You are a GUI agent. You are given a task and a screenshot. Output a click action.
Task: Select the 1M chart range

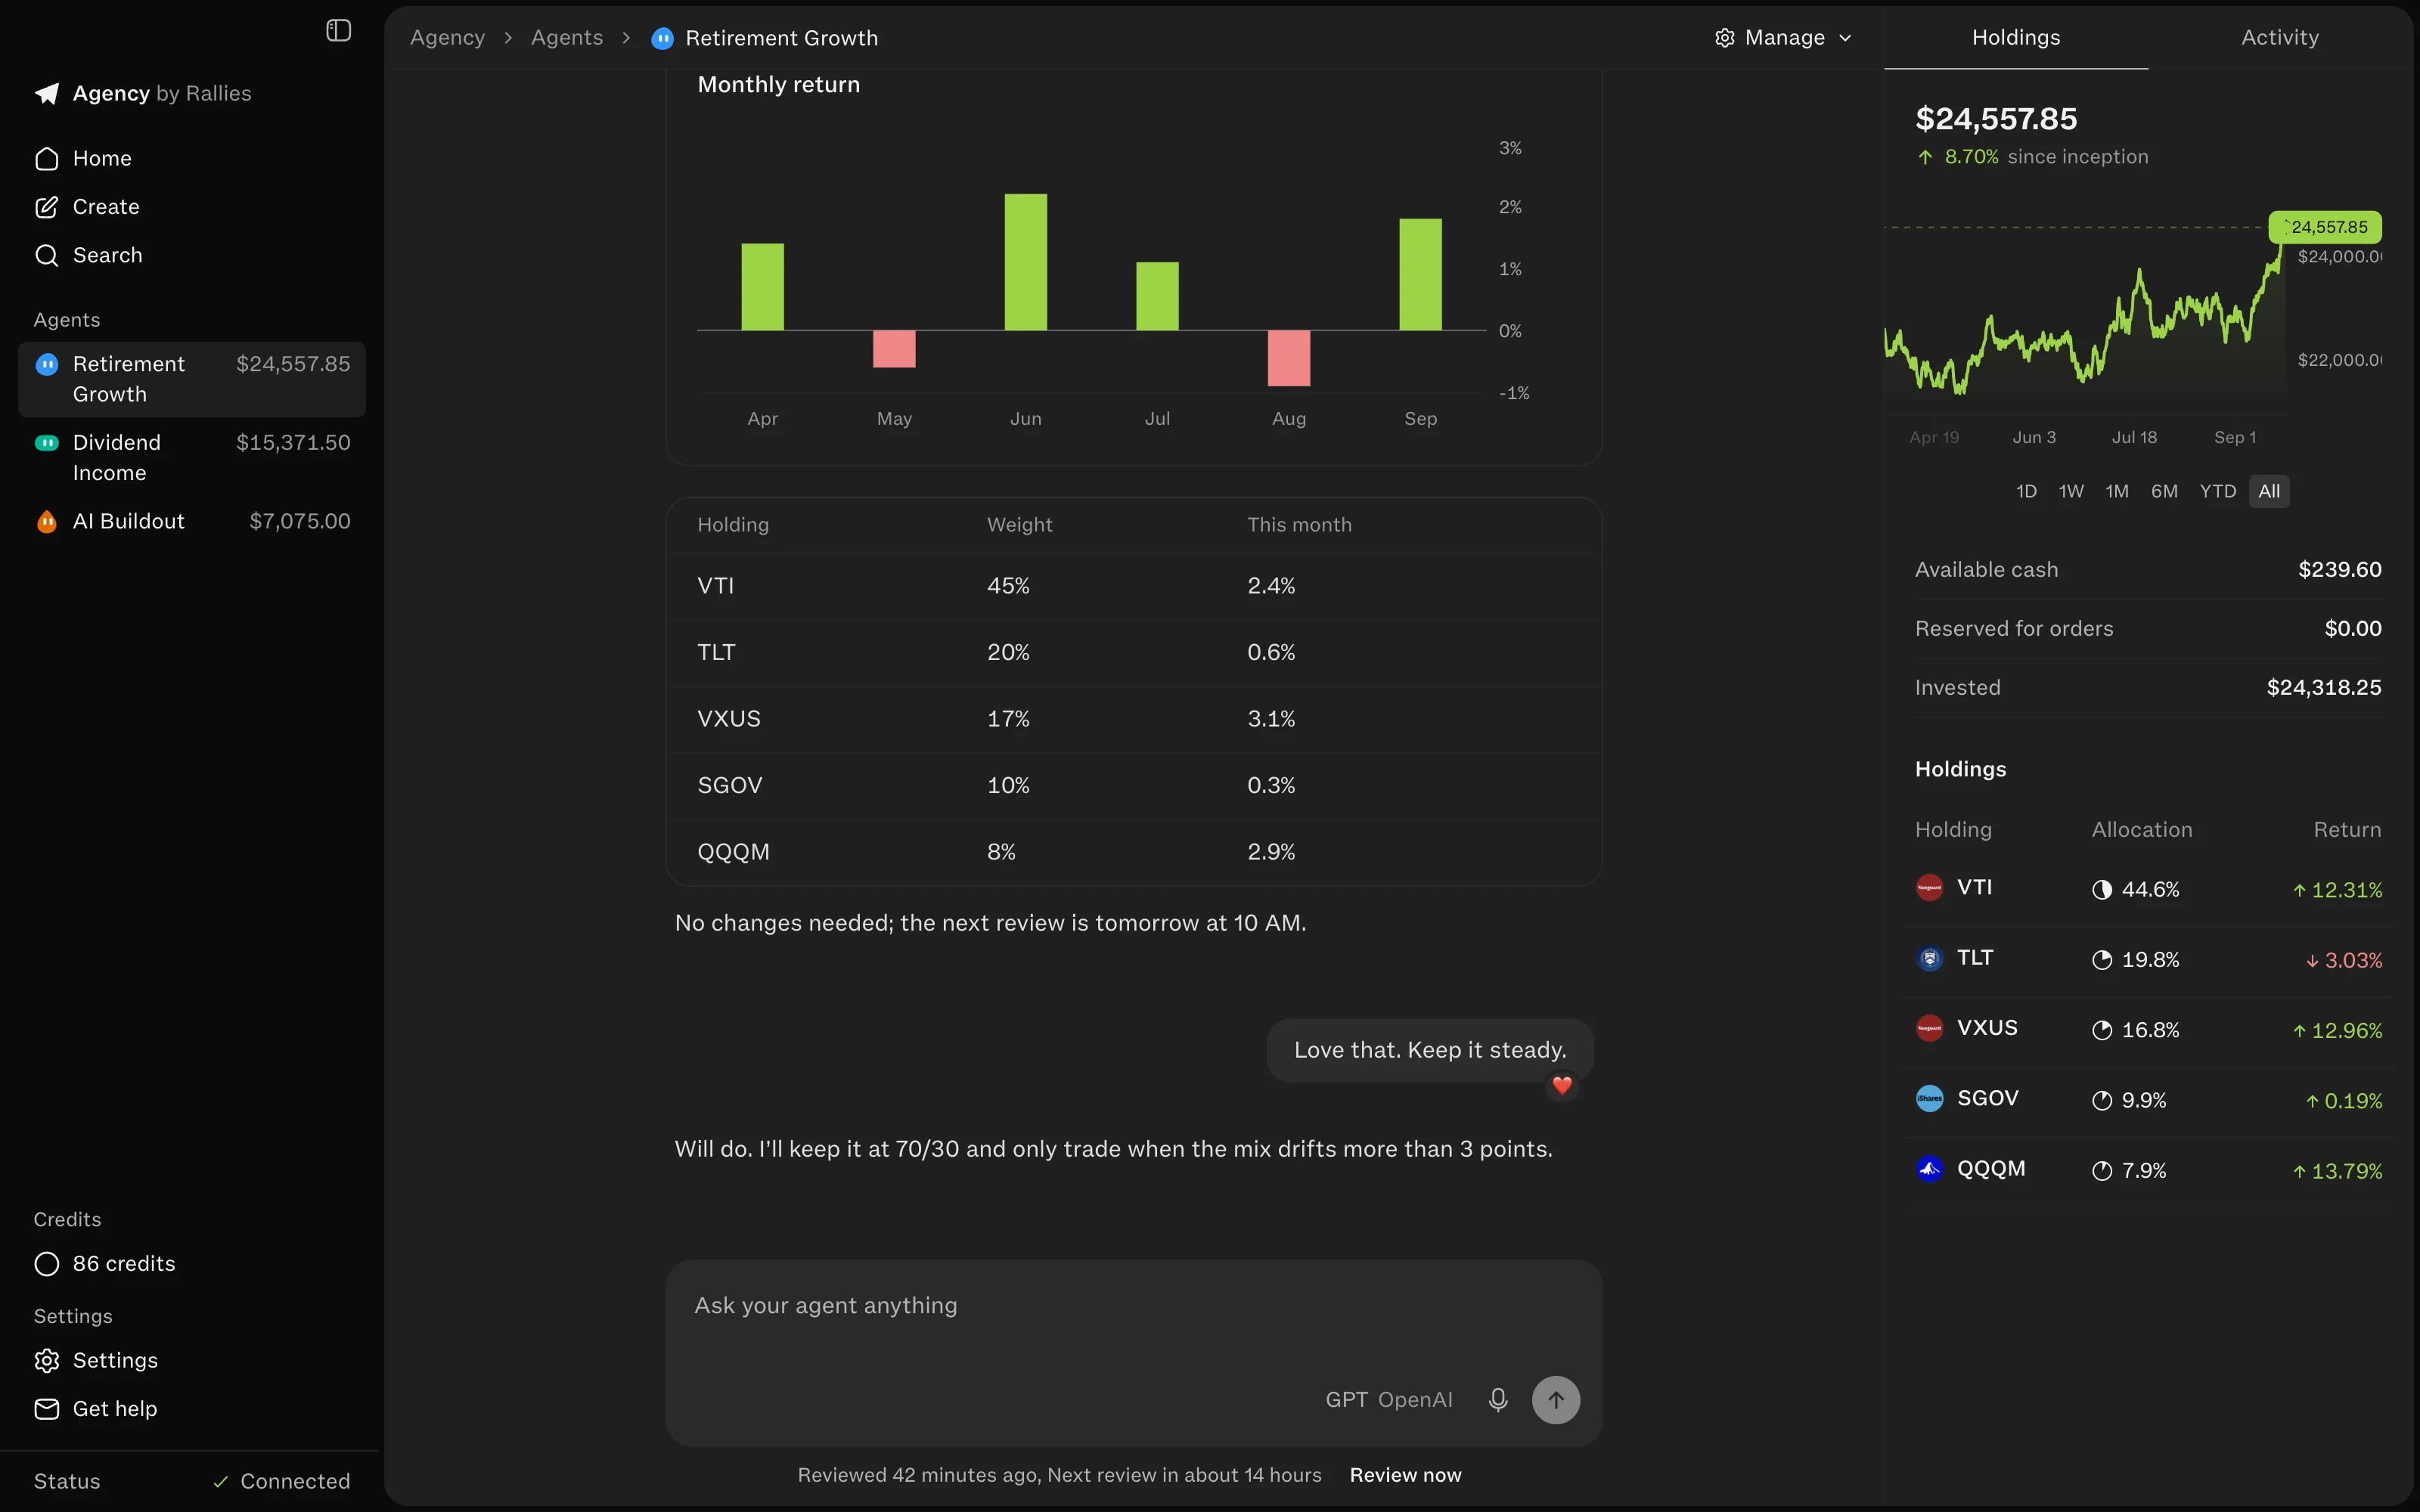(2117, 491)
